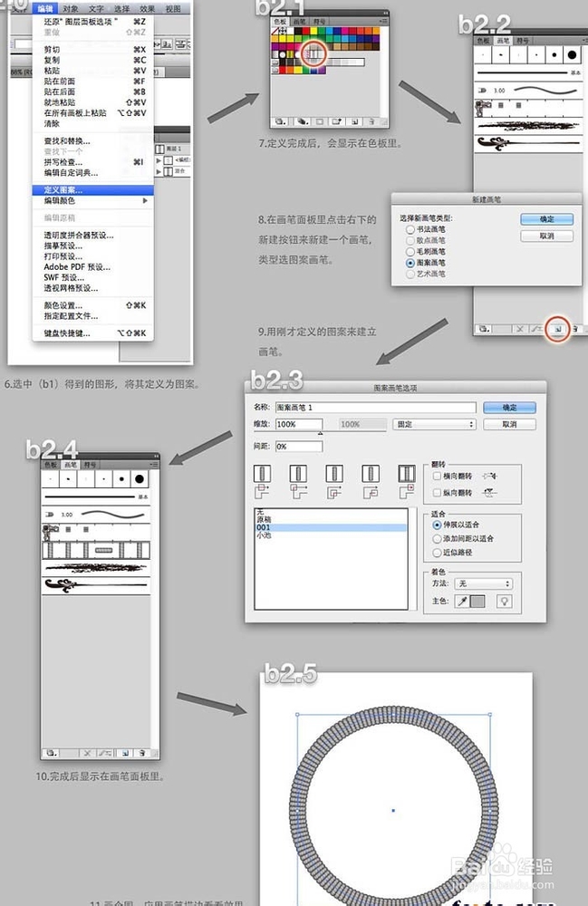Switch to 符号 tab in b2.2 panel
Image resolution: width=588 pixels, height=906 pixels.
[x=522, y=41]
